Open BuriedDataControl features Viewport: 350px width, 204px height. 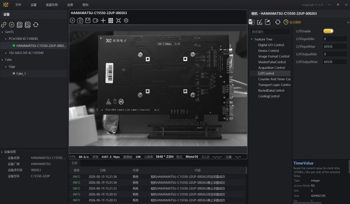click(x=271, y=90)
